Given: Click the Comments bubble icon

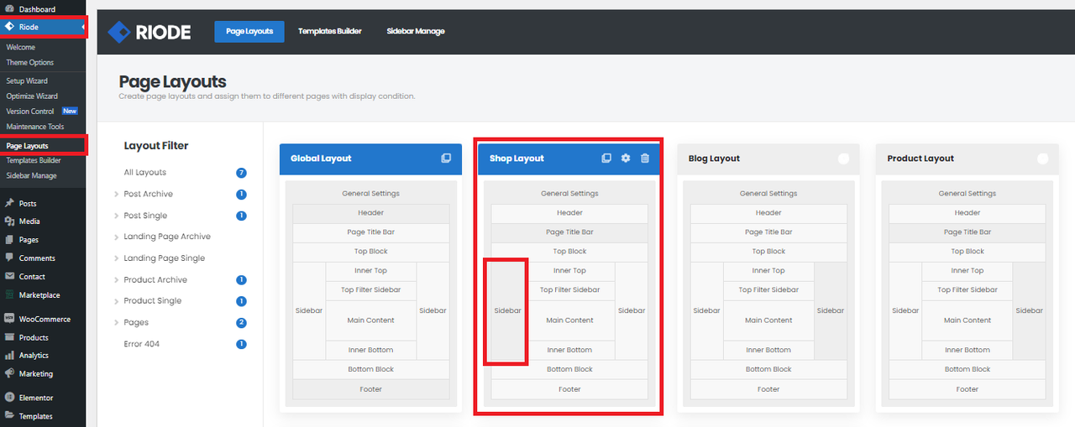Looking at the screenshot, I should [9, 258].
